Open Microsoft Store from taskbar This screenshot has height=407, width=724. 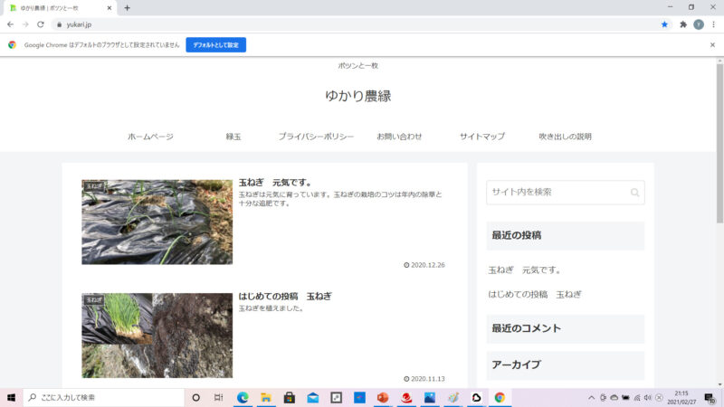(x=290, y=397)
